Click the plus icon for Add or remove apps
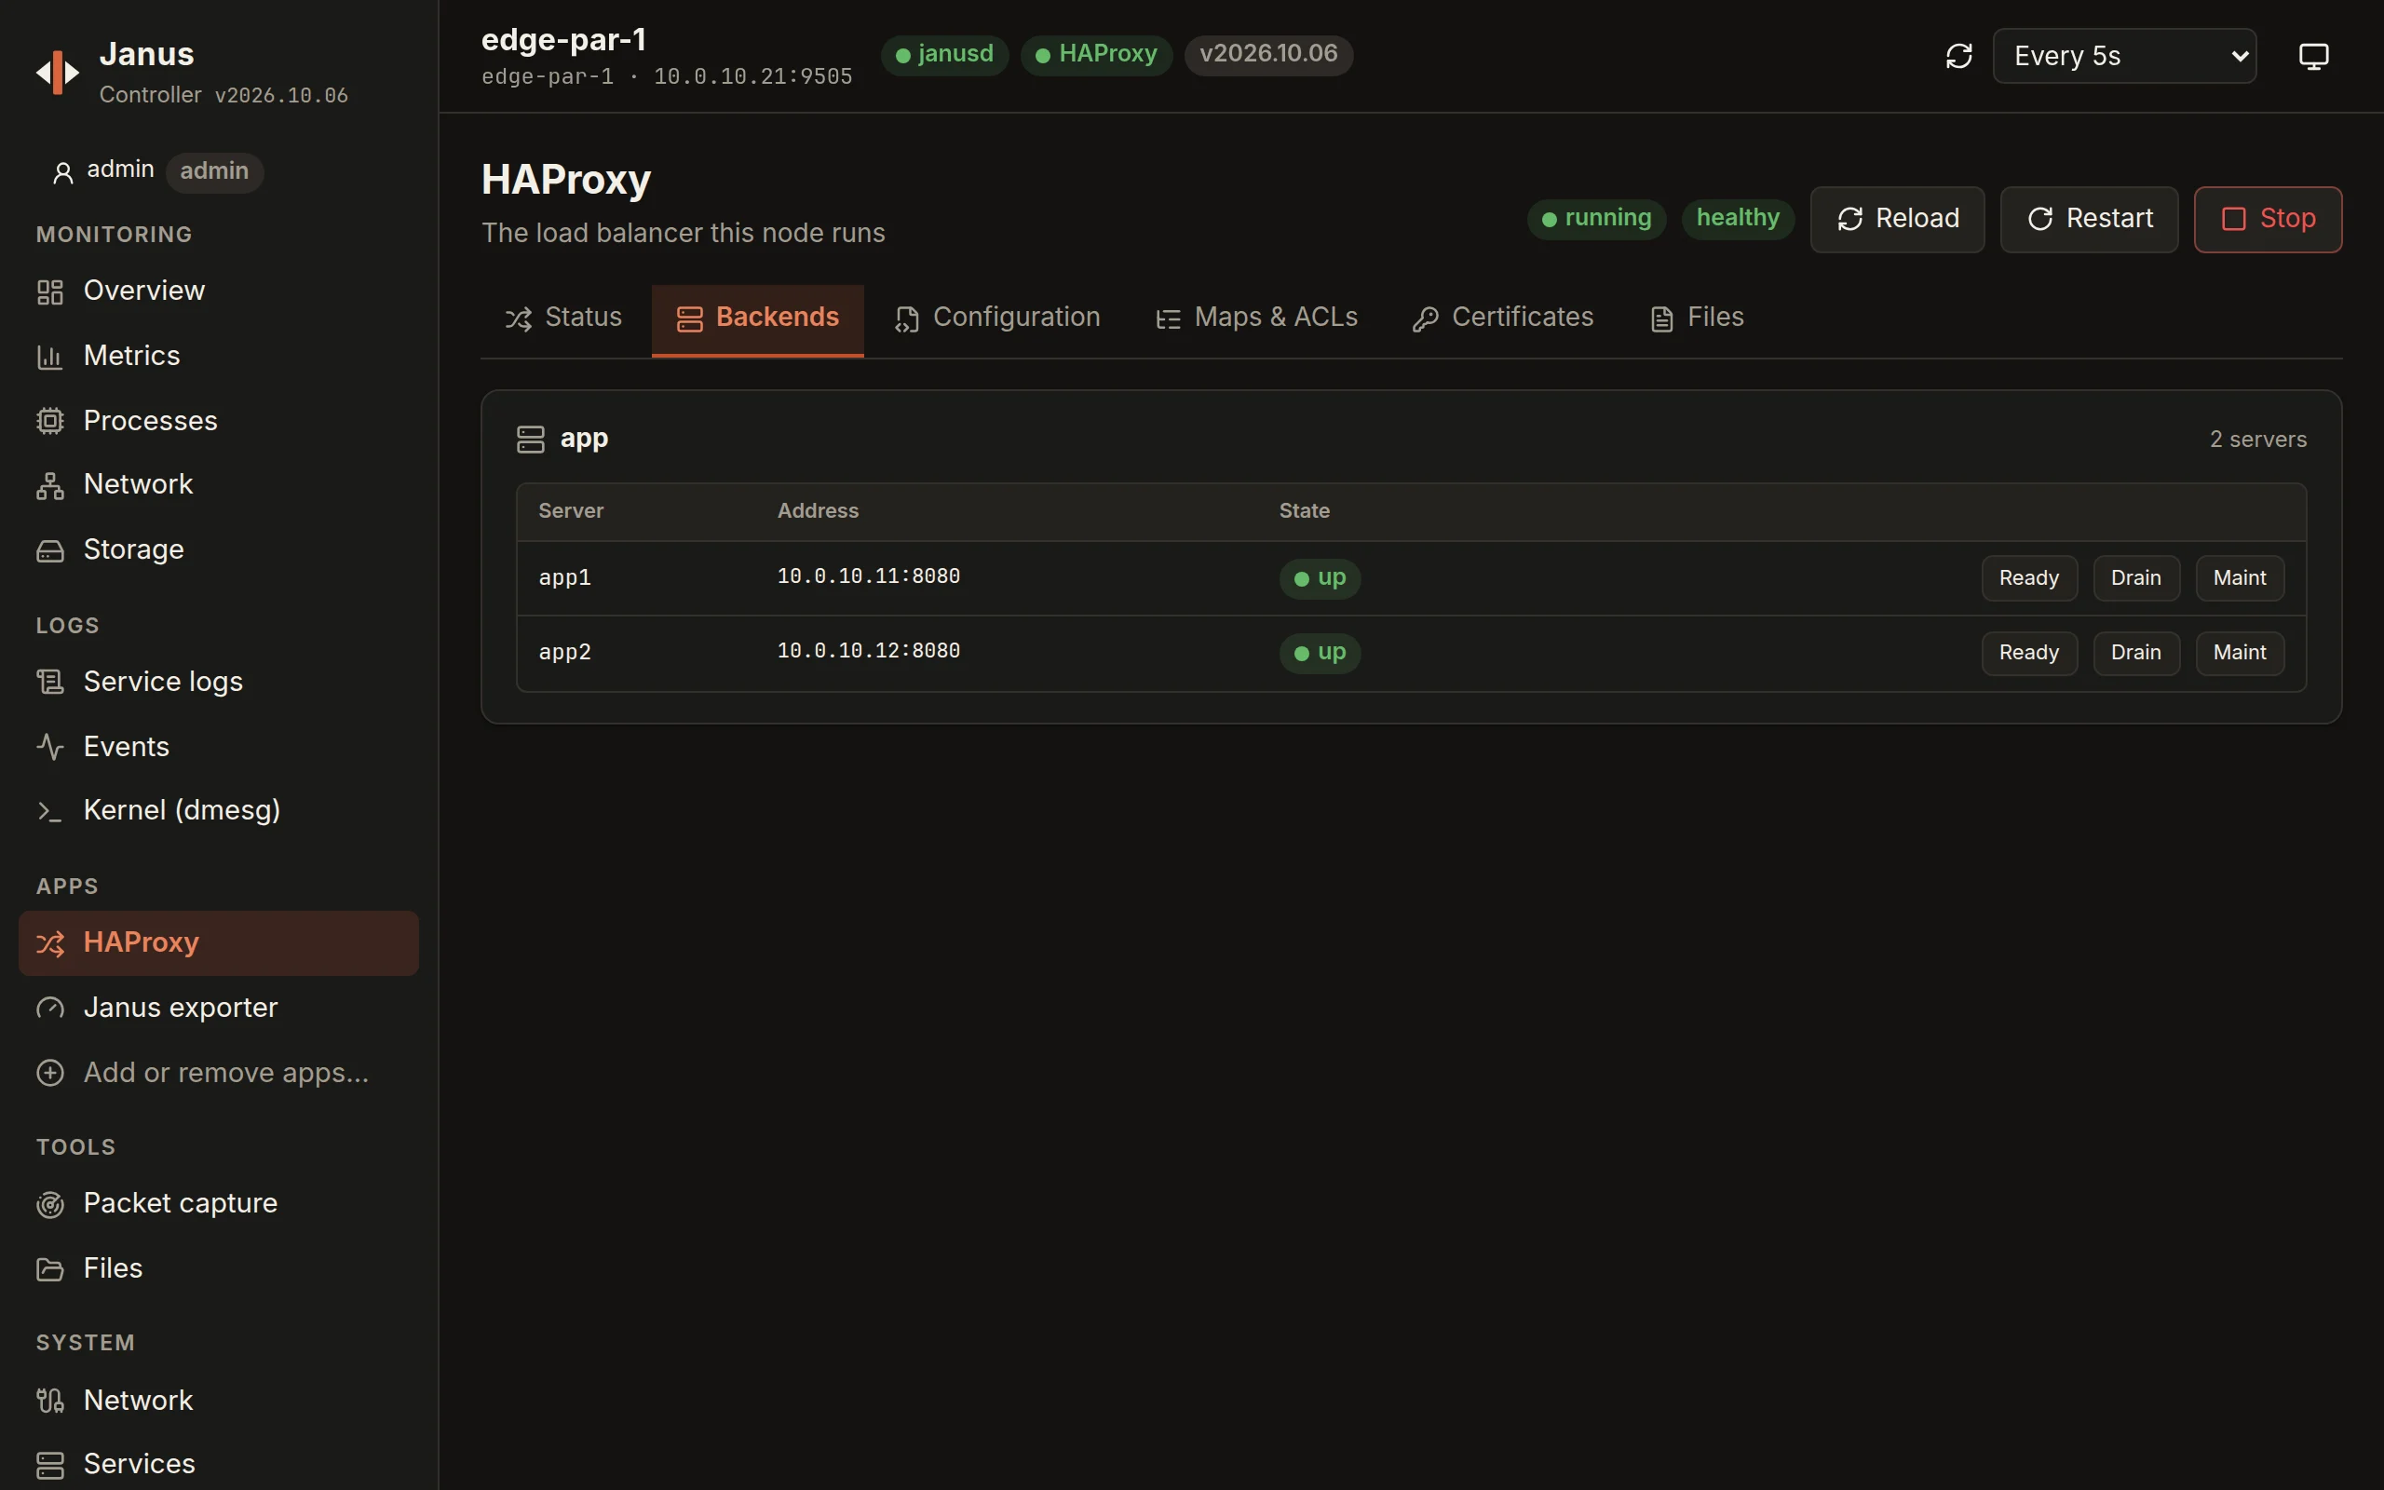This screenshot has height=1490, width=2384. point(50,1072)
